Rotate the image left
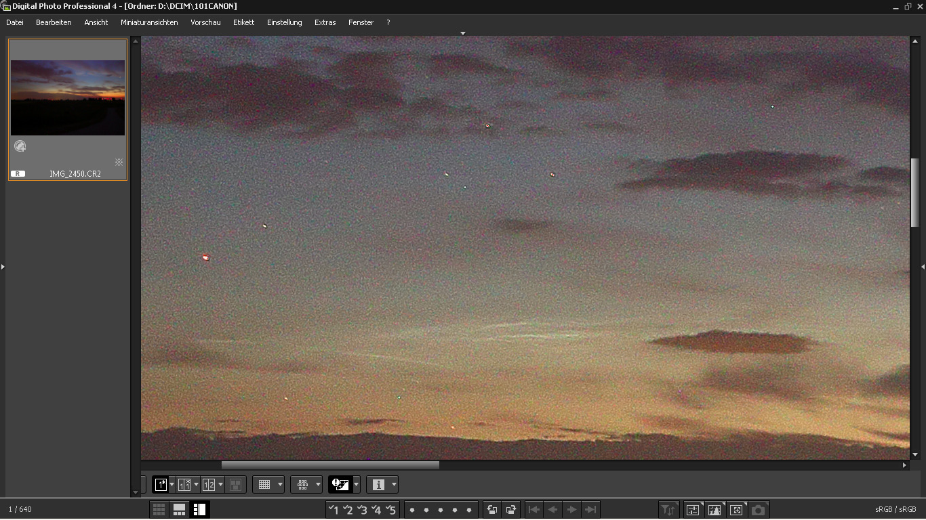The height and width of the screenshot is (520, 926). [492, 510]
